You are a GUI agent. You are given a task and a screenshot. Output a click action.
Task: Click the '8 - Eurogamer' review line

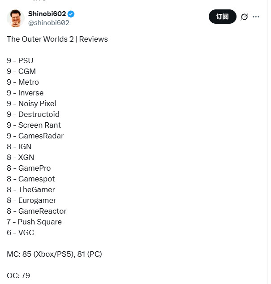tap(31, 200)
